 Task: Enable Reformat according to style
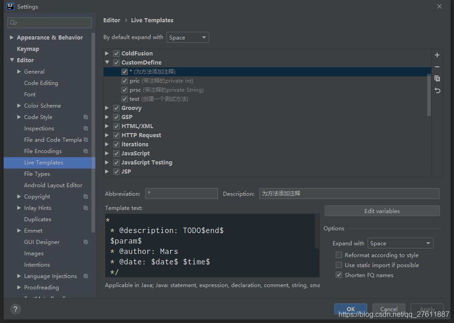(339, 255)
